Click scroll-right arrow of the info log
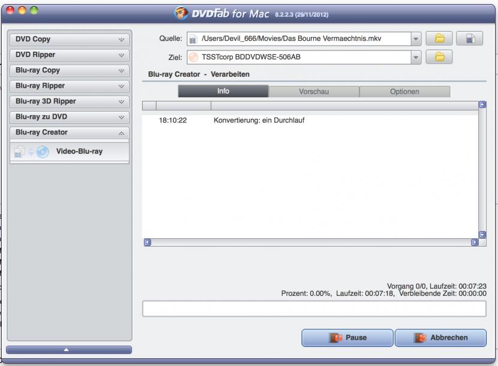Viewport: 498px width, 366px height. (474, 242)
